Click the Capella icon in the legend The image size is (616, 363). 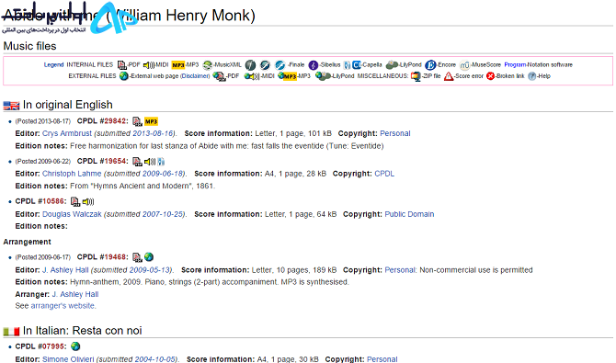pos(357,65)
